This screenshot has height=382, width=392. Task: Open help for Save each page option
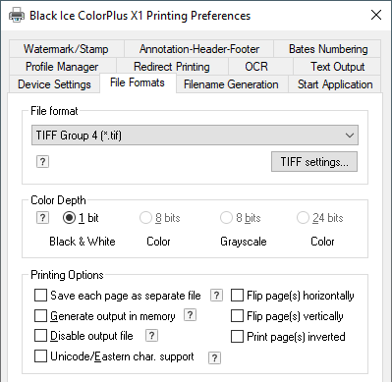click(216, 296)
